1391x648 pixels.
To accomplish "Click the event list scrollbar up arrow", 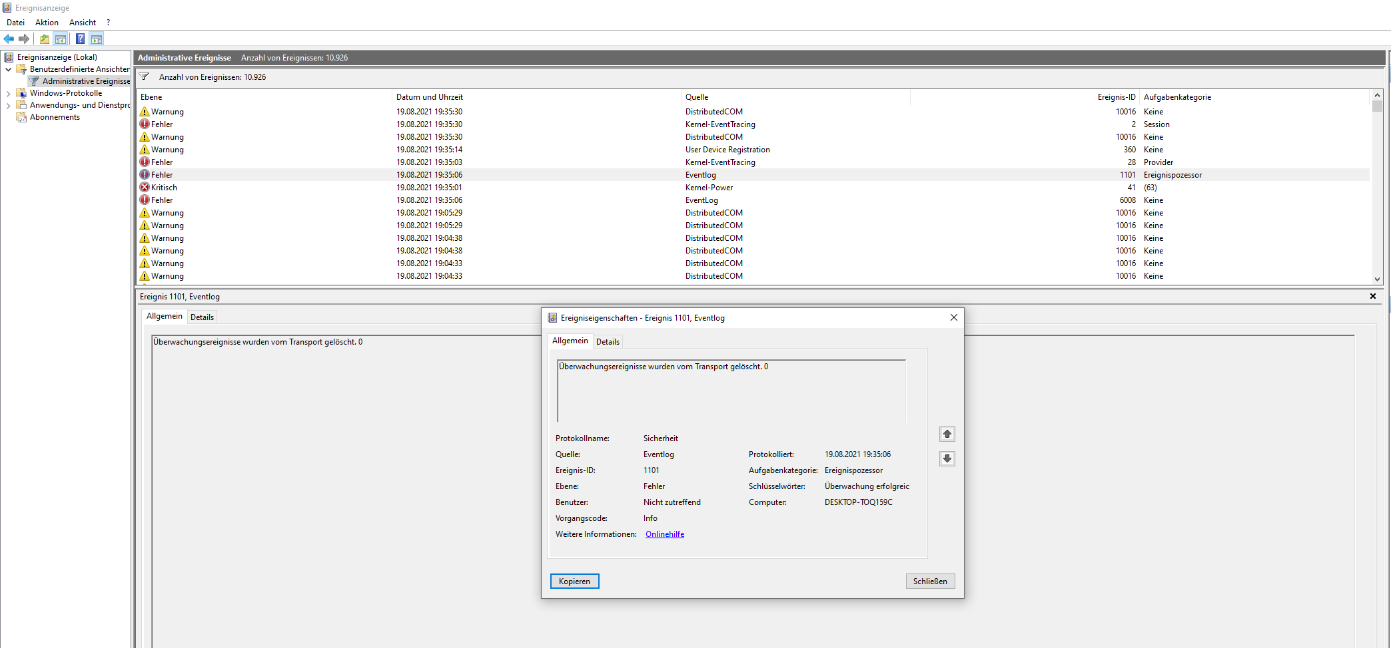I will pos(1377,95).
